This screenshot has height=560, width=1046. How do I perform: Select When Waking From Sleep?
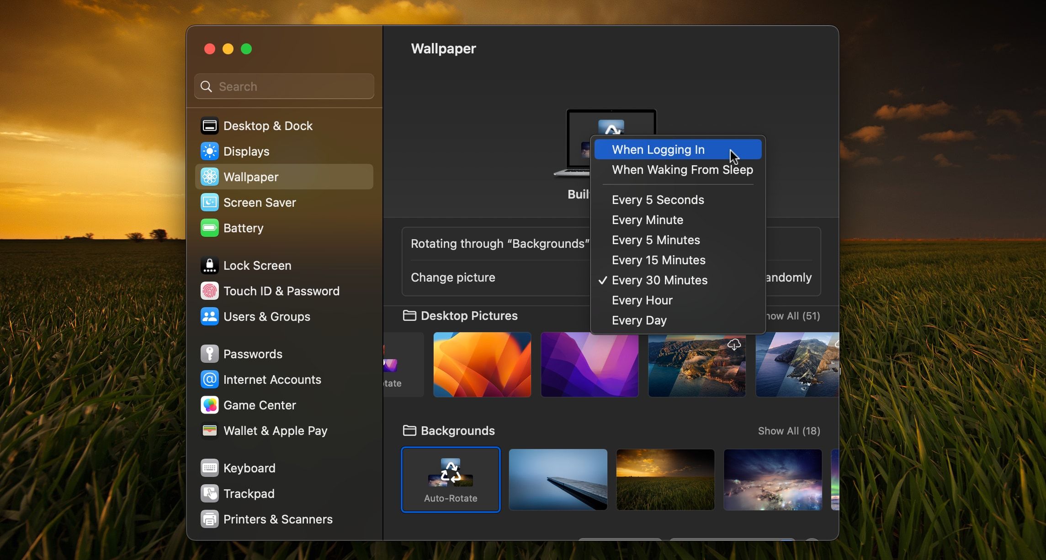click(682, 170)
